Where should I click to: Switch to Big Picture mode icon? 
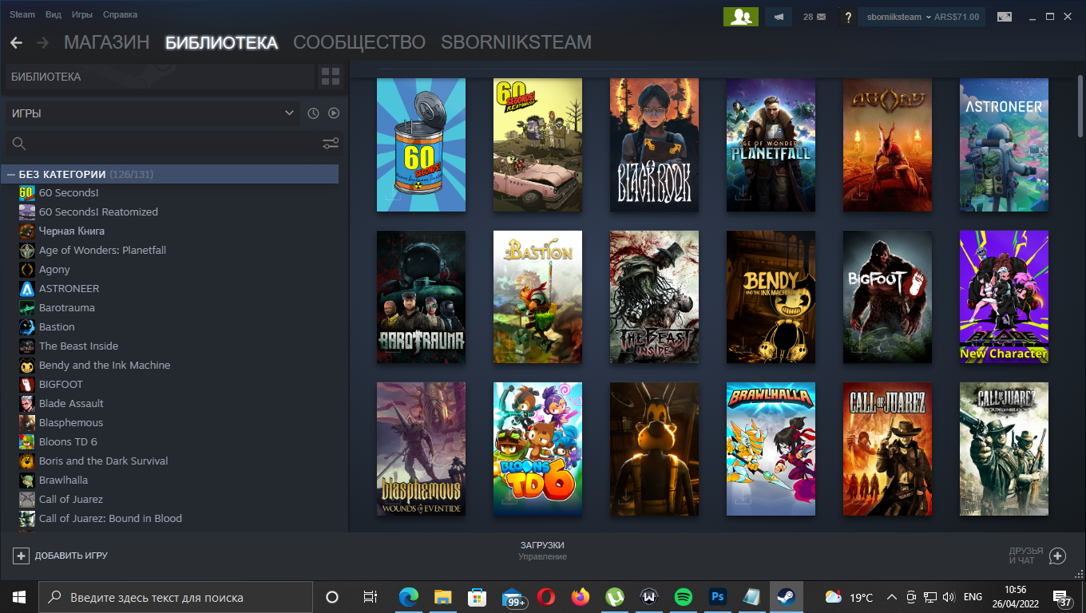[x=1005, y=17]
